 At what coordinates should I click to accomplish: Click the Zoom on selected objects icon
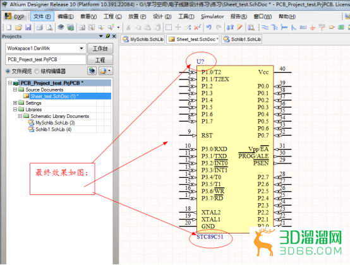pyautogui.click(x=101, y=27)
